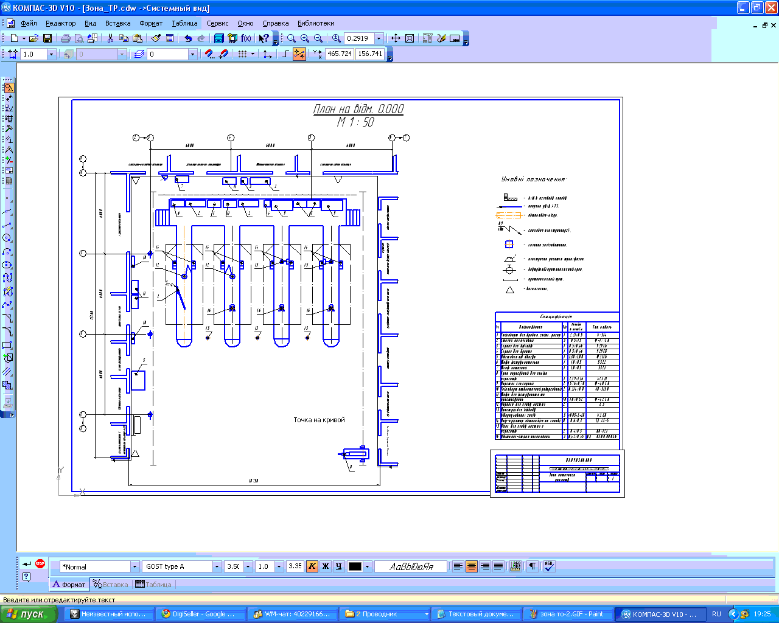Click the Cut scissors icon
The image size is (779, 623).
110,38
